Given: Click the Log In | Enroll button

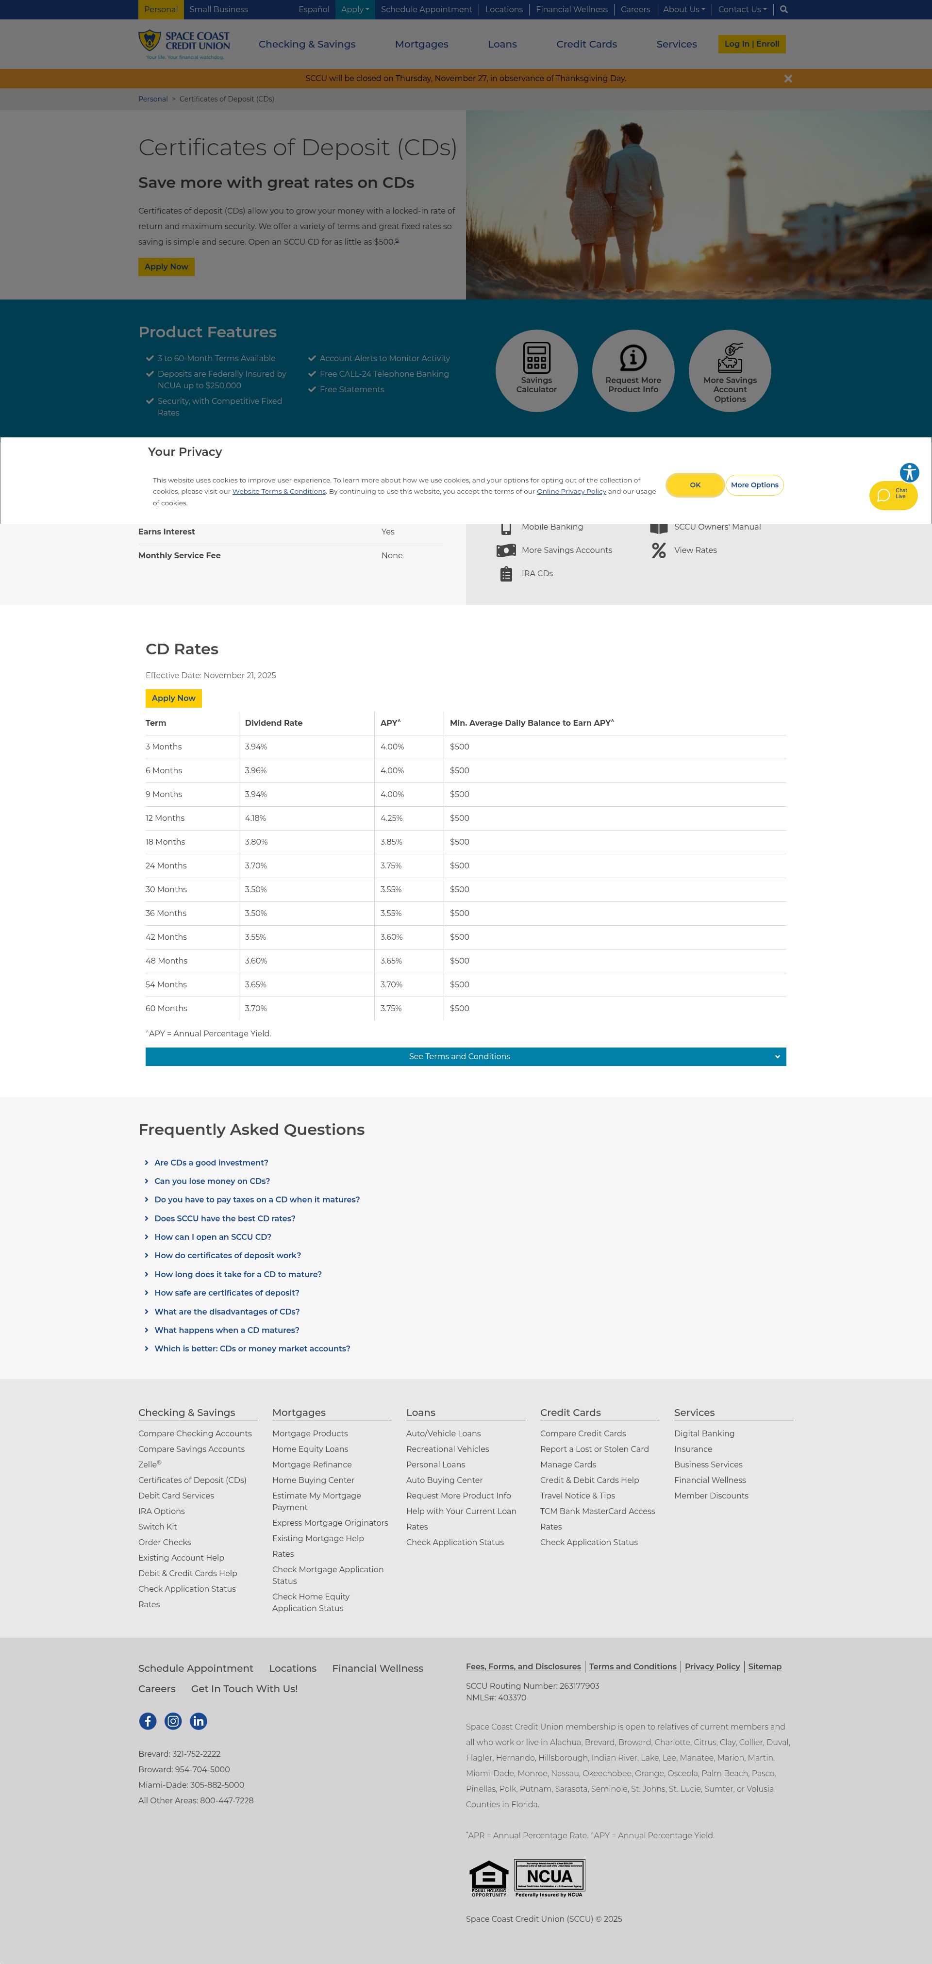Looking at the screenshot, I should point(751,44).
